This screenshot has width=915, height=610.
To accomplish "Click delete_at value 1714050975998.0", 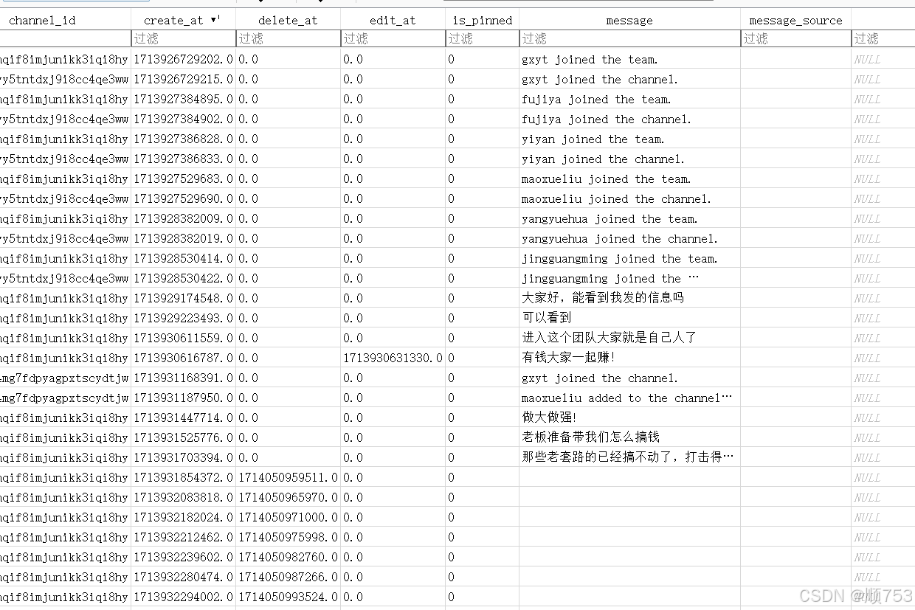I will click(x=288, y=537).
